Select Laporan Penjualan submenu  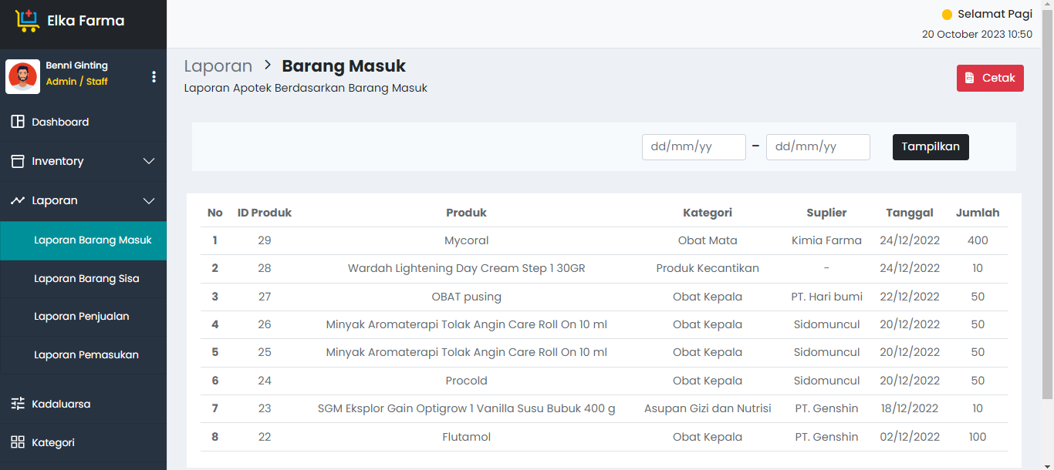tap(83, 317)
